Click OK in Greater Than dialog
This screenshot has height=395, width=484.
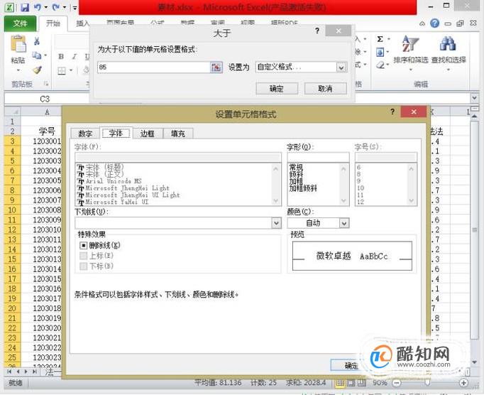pos(277,89)
